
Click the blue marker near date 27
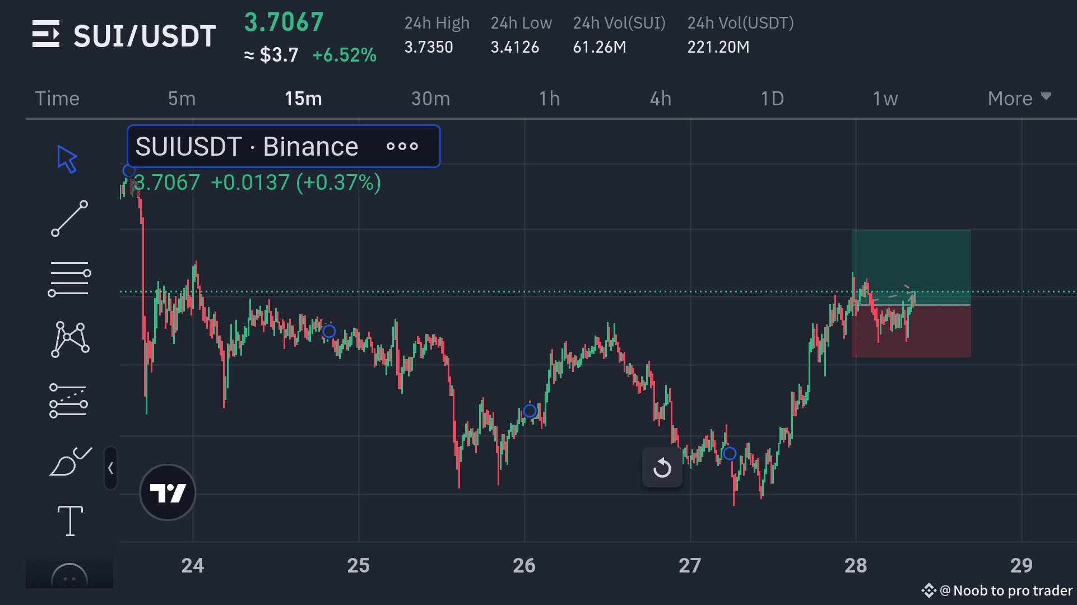point(729,453)
